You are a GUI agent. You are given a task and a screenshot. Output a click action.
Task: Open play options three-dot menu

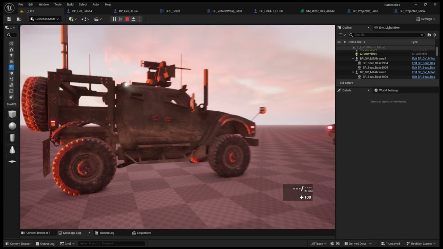tap(140, 19)
